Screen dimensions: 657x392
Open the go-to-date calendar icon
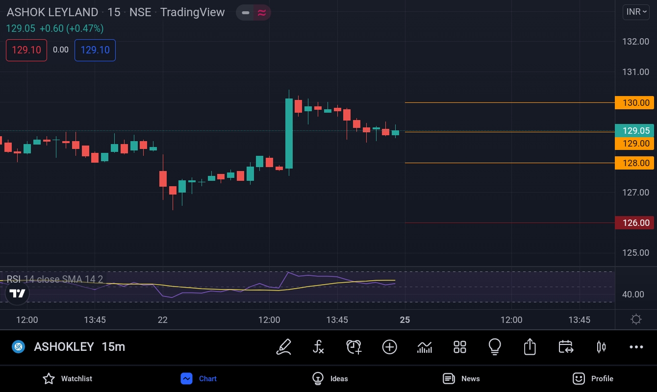[x=566, y=347]
